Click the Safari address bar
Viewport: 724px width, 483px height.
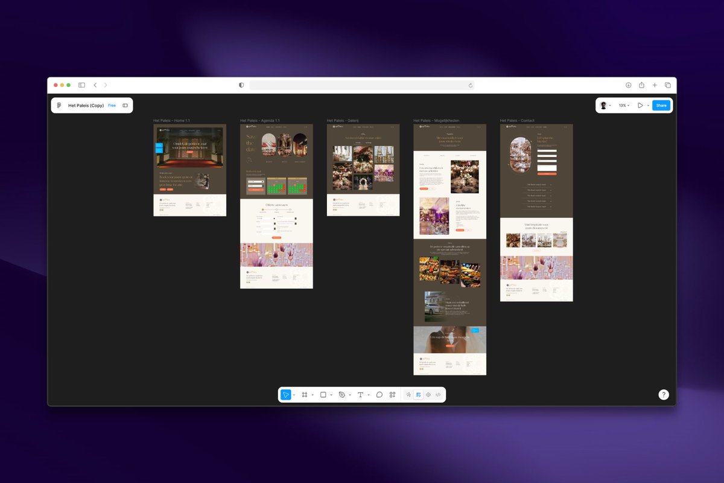pyautogui.click(x=362, y=85)
